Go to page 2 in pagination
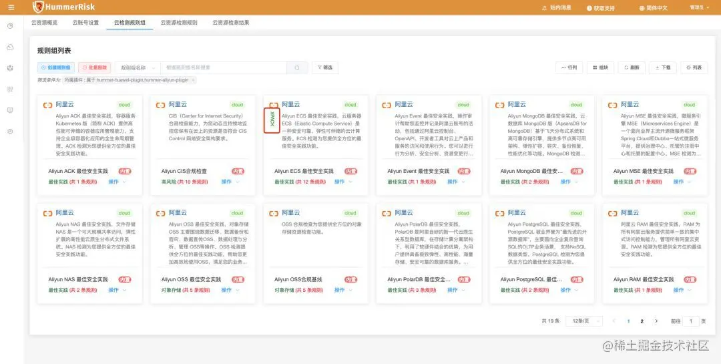The width and height of the screenshot is (721, 364). (x=642, y=321)
